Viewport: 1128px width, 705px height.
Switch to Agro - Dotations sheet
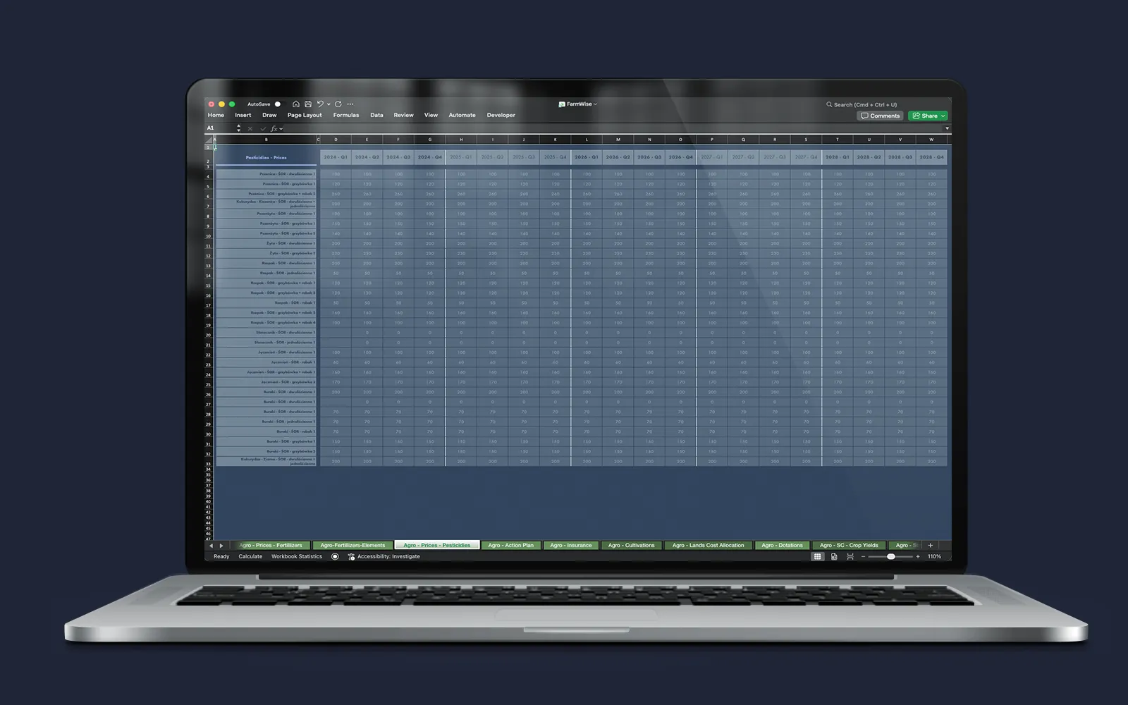(x=782, y=545)
